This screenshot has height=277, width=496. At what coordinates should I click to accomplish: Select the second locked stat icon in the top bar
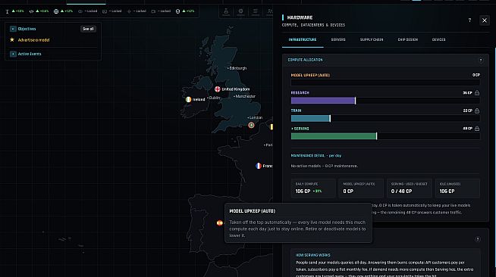105,11
